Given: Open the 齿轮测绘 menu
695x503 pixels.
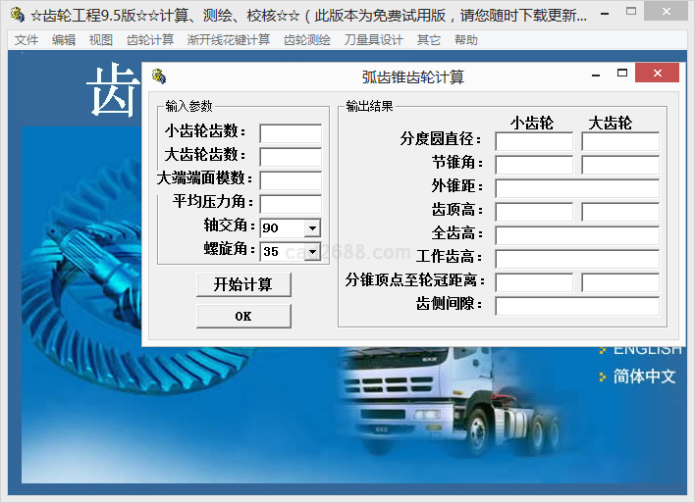Looking at the screenshot, I should point(307,40).
